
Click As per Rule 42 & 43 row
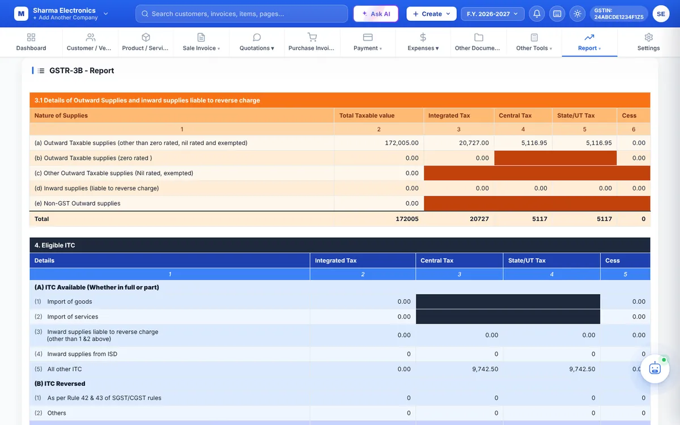(340, 398)
